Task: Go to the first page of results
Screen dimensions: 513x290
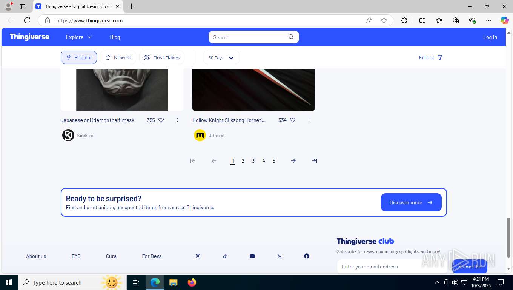Action: (x=193, y=161)
